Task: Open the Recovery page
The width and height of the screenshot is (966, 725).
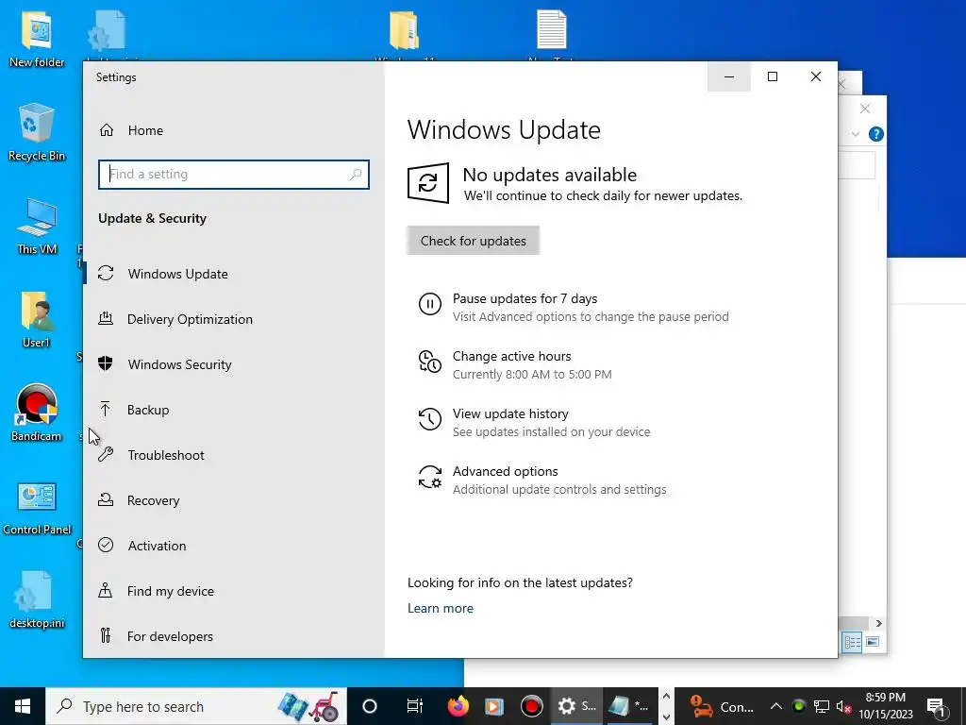Action: tap(234, 500)
